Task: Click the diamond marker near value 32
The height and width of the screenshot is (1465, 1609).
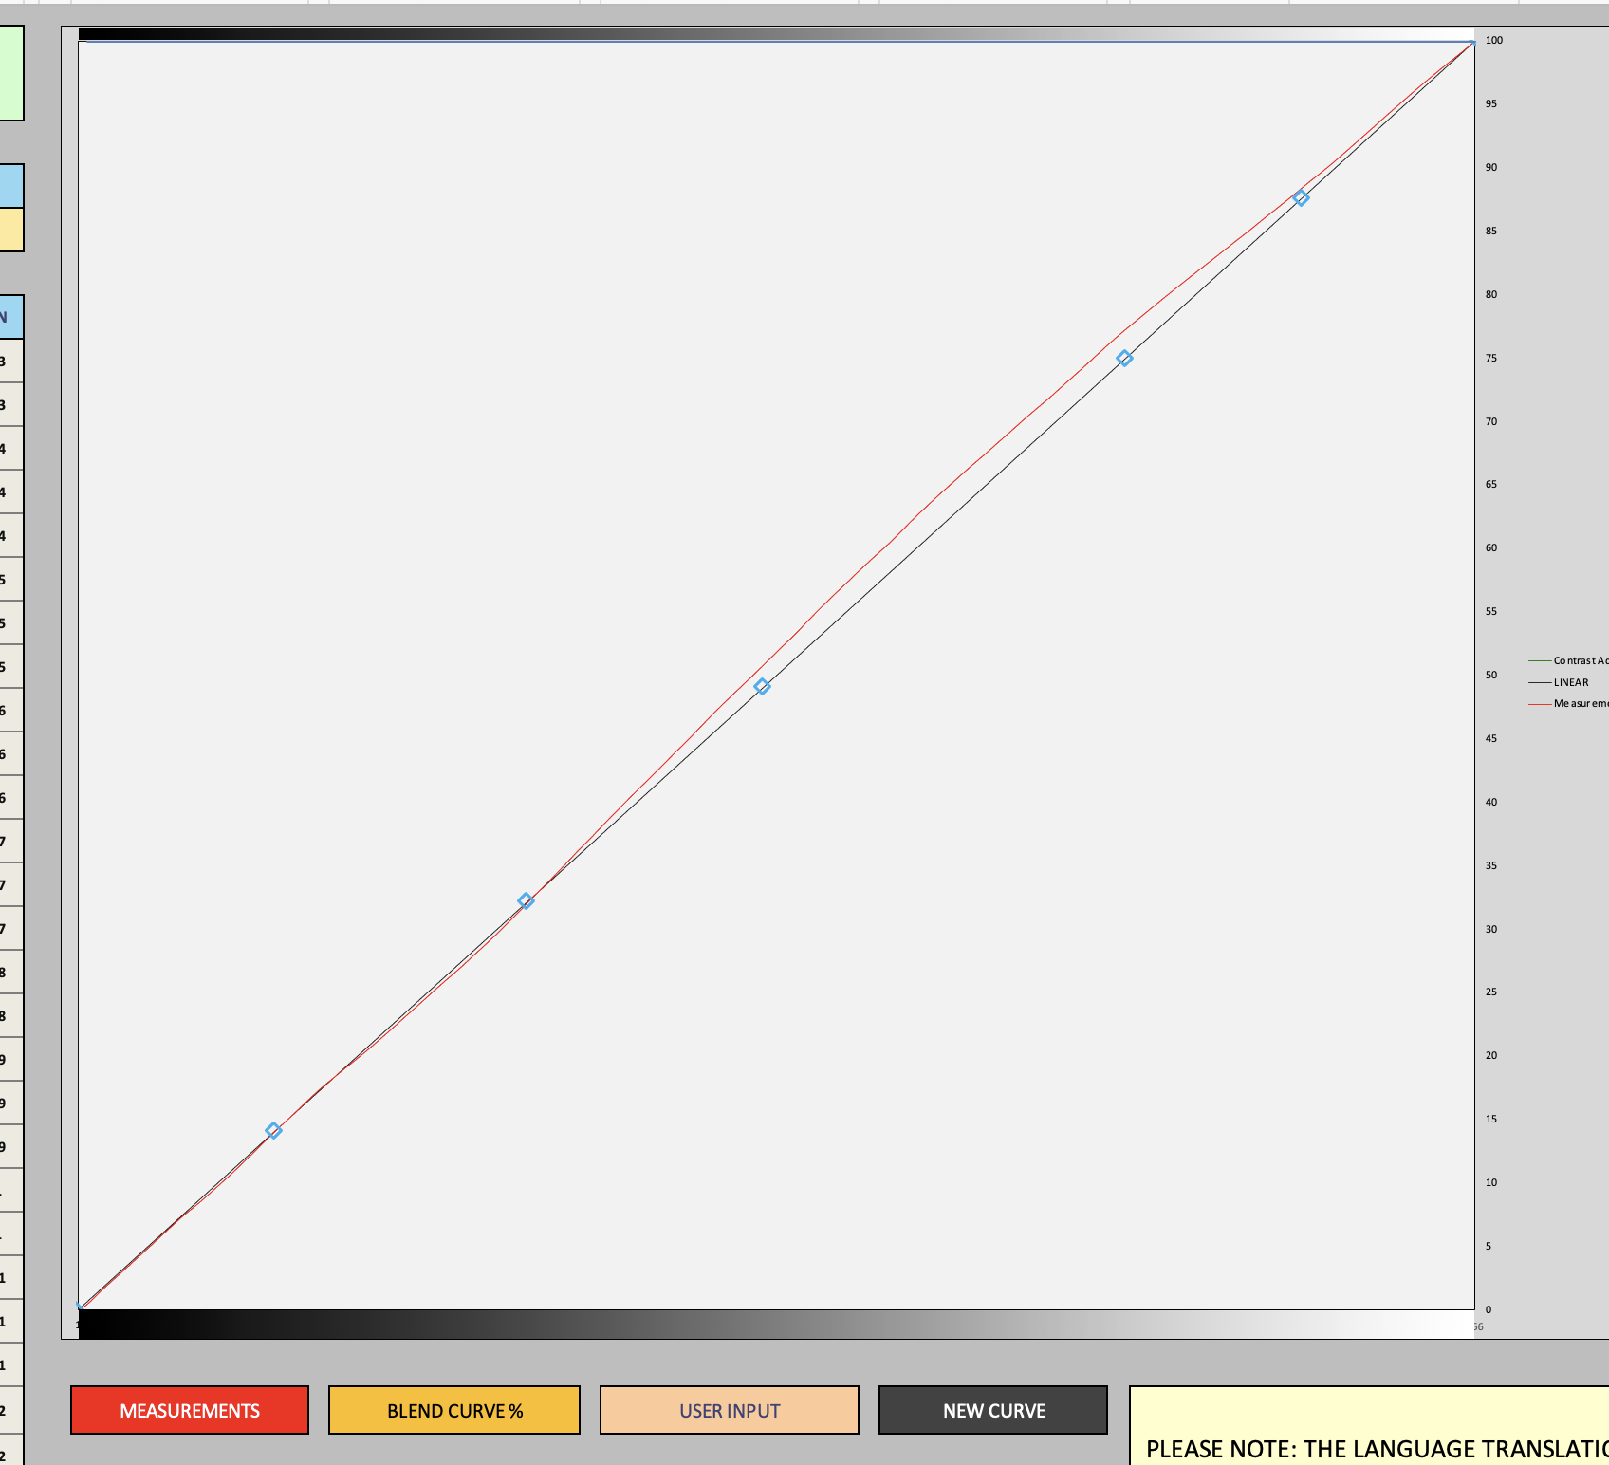Action: pos(526,900)
